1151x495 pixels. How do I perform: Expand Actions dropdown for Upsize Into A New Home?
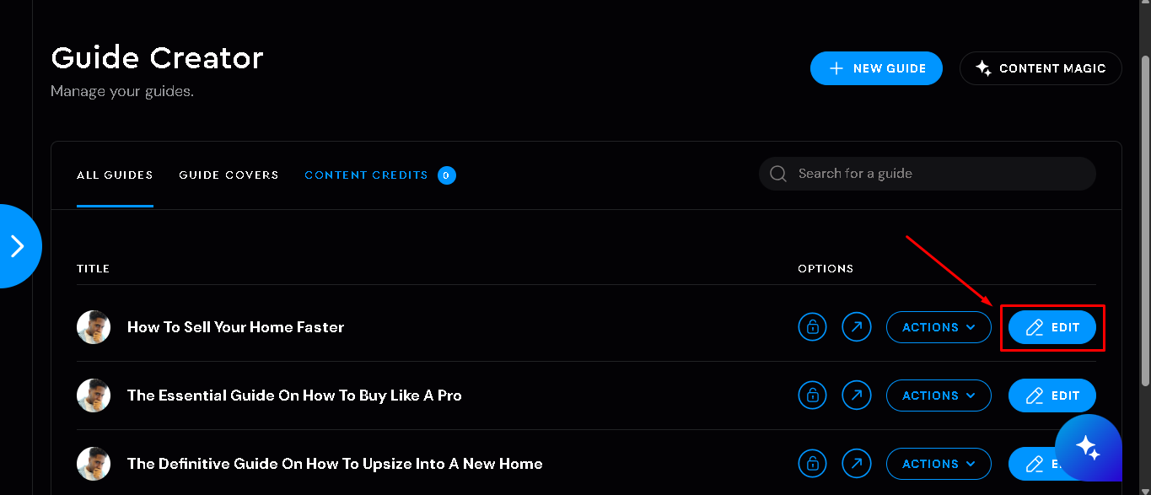(x=939, y=464)
